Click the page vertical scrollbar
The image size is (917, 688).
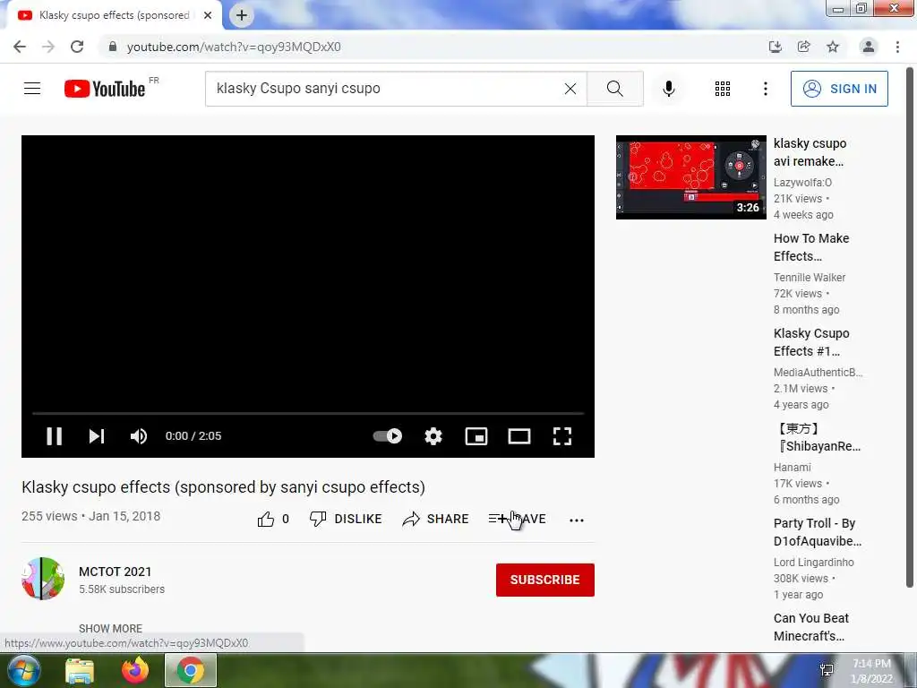pyautogui.click(x=910, y=326)
